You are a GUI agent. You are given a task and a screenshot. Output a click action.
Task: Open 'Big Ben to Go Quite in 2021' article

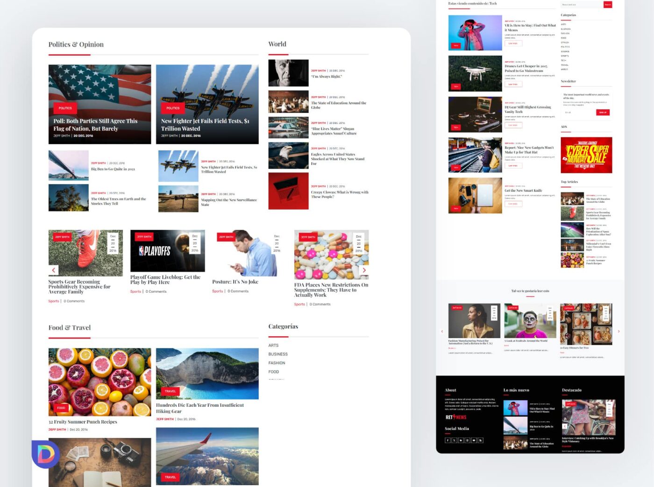point(113,169)
